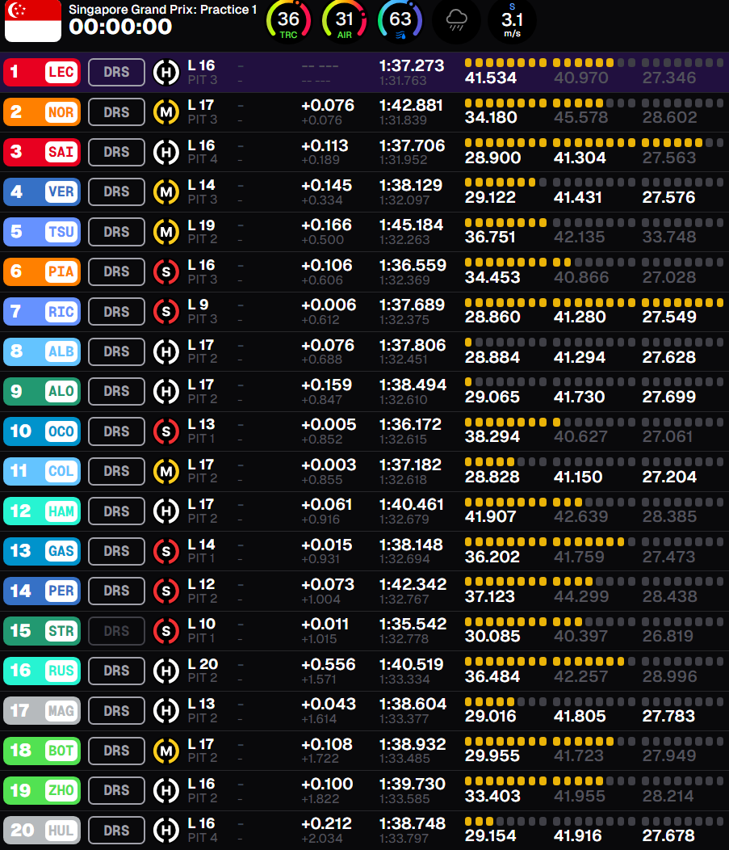The image size is (729, 850).
Task: Click the session clock 00:00:00
Action: point(120,27)
